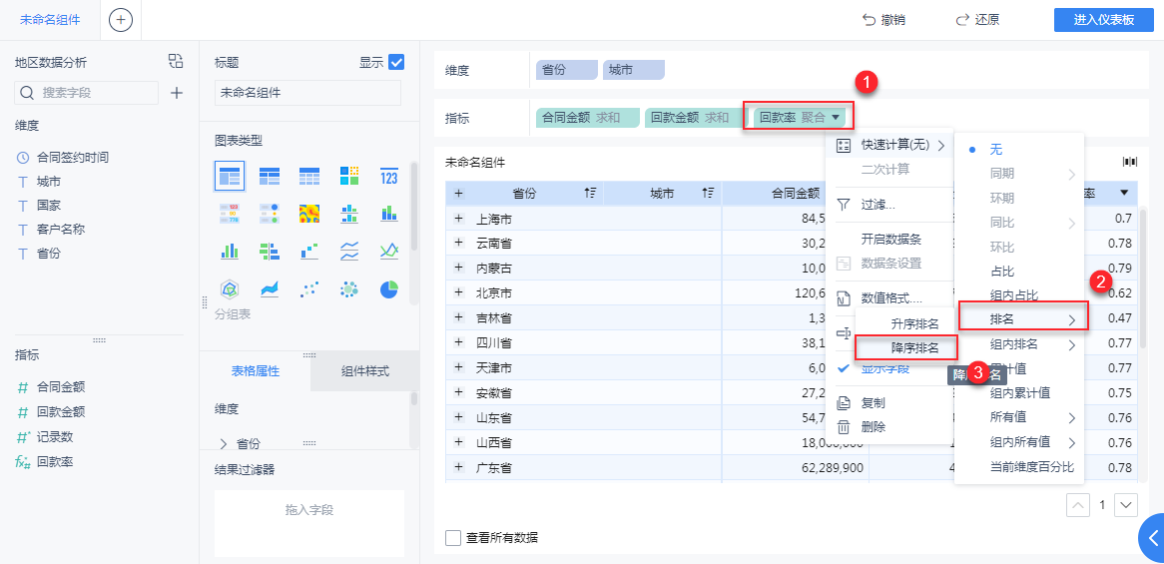Click the 进入仪表板 button
This screenshot has width=1164, height=564.
click(x=1103, y=20)
